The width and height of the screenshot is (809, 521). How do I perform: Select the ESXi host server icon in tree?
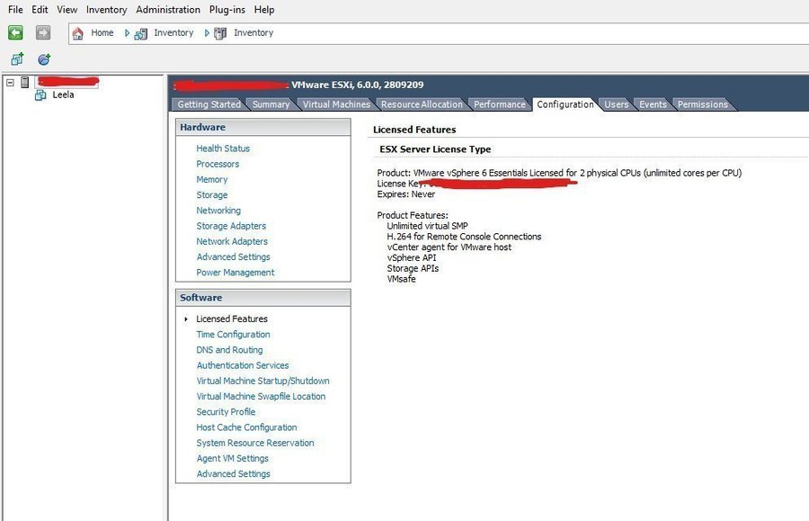click(25, 82)
